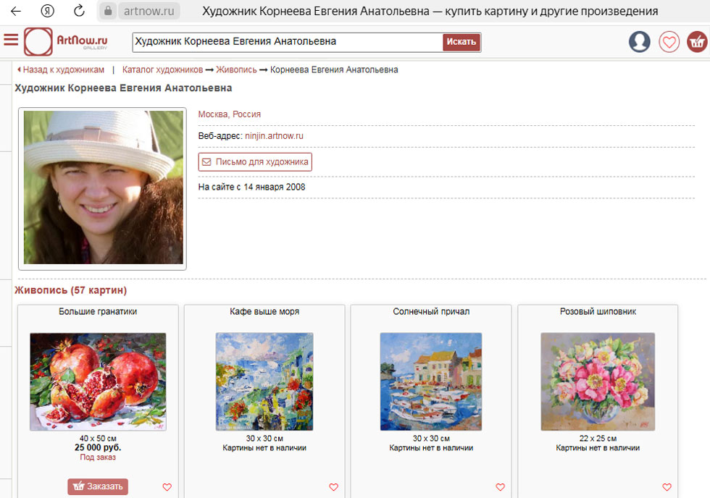The width and height of the screenshot is (710, 498).
Task: Favorite Кафе выше моря with heart icon
Action: [x=334, y=486]
